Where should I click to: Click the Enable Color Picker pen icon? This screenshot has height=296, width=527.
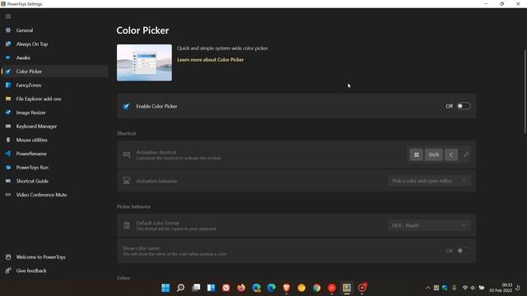[x=126, y=106]
